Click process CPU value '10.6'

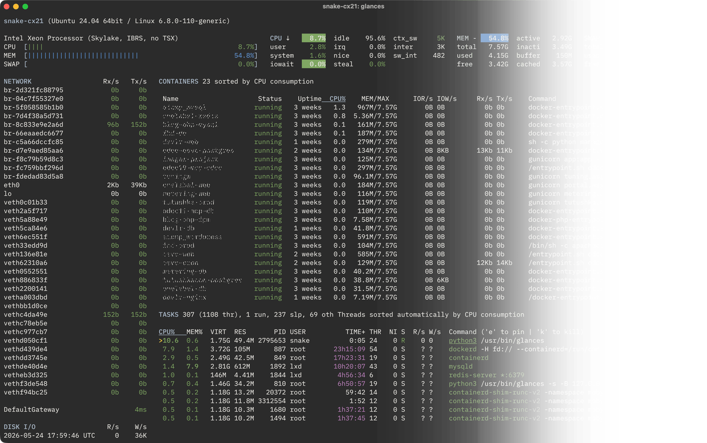click(170, 341)
